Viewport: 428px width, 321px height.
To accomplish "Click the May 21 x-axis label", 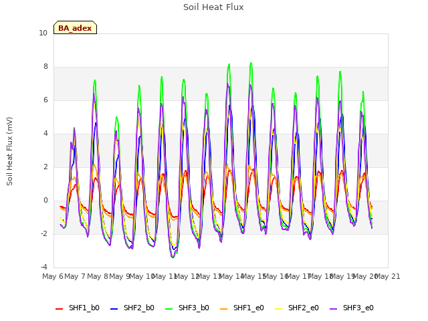I will click(388, 276).
